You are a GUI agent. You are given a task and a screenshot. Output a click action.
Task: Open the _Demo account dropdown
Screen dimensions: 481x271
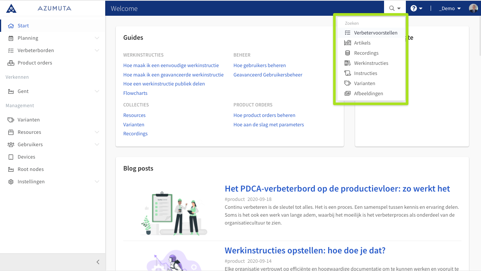450,8
